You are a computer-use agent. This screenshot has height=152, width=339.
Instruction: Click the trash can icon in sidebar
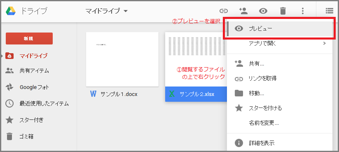click(9, 136)
